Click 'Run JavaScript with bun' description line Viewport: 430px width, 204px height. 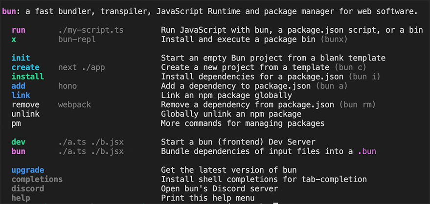tap(292, 30)
